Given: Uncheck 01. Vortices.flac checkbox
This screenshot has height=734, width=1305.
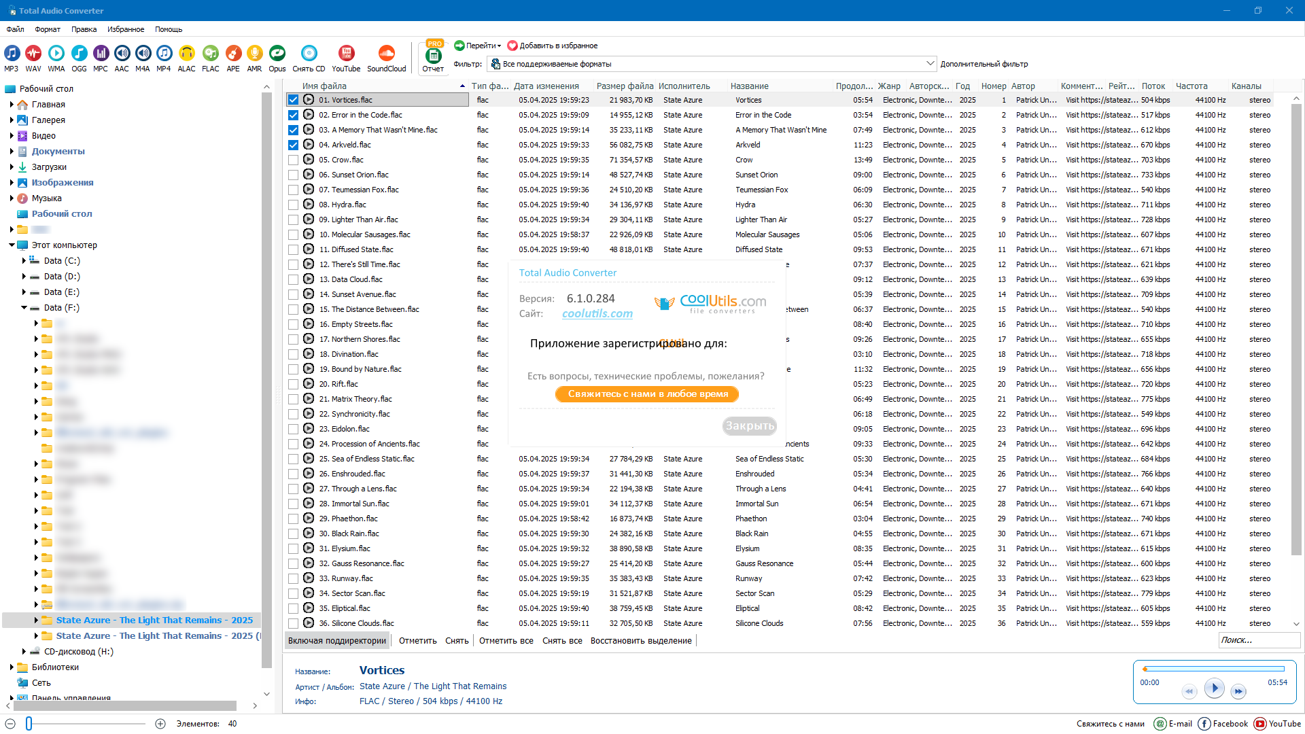Looking at the screenshot, I should point(293,100).
